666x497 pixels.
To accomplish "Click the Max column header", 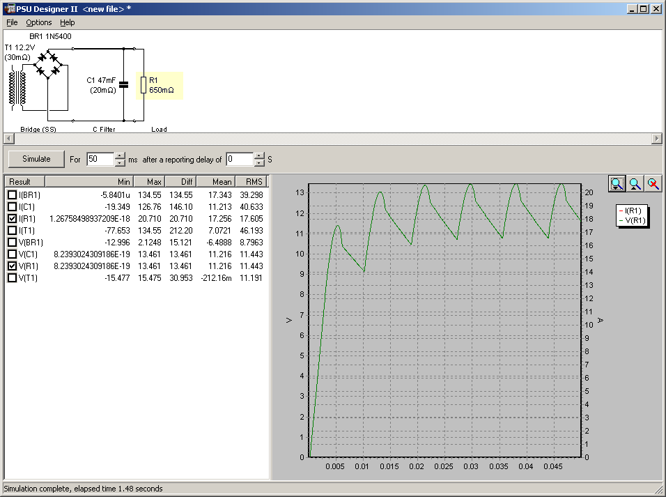I will click(149, 181).
